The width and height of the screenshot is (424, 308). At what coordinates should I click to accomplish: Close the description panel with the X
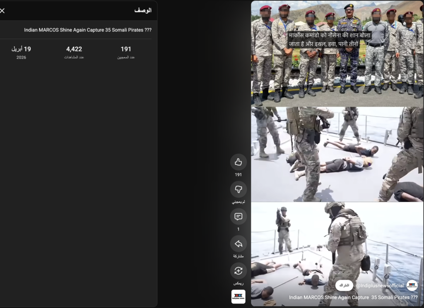click(2, 10)
